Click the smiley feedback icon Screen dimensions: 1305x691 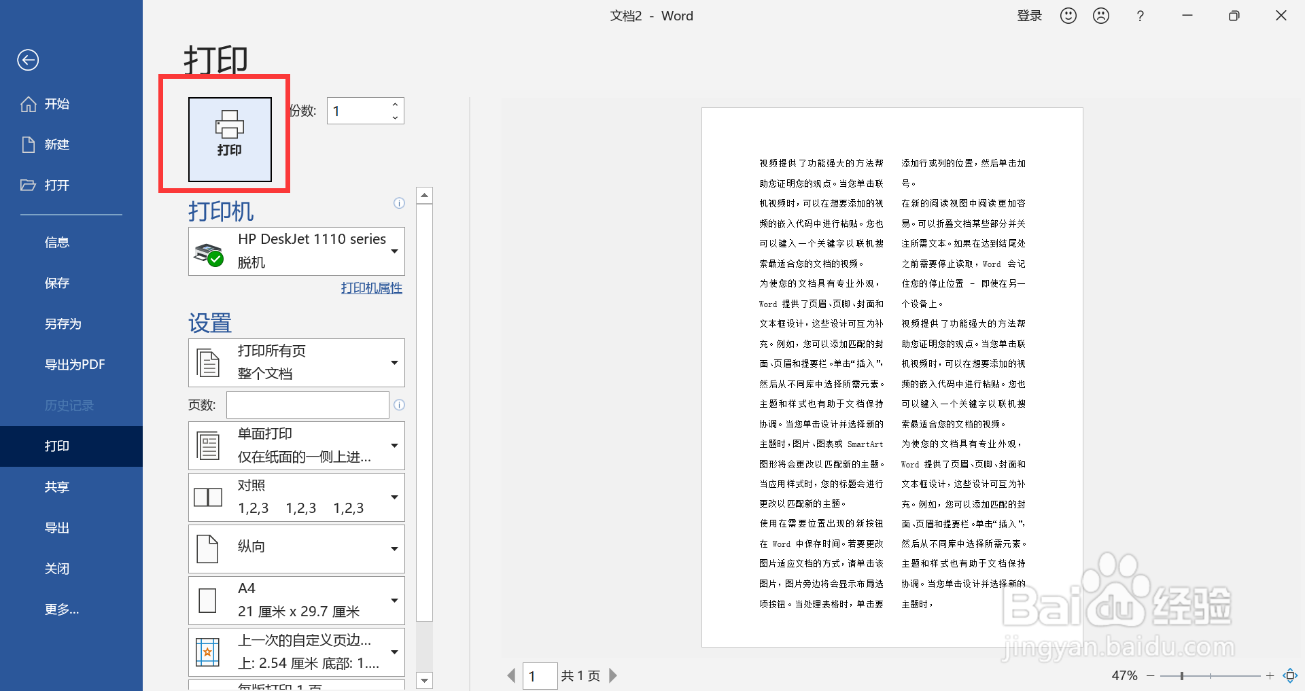(1068, 16)
